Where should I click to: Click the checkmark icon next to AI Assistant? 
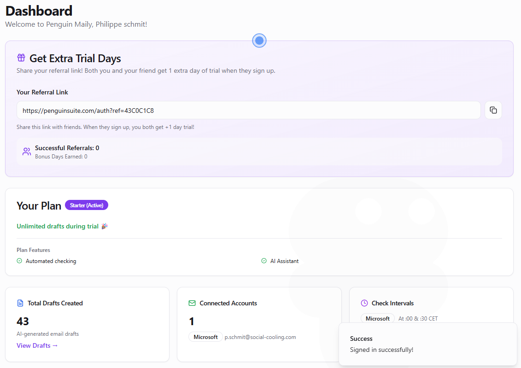click(x=264, y=261)
